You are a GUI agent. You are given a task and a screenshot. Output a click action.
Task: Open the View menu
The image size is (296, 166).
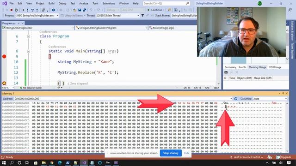(29, 3)
